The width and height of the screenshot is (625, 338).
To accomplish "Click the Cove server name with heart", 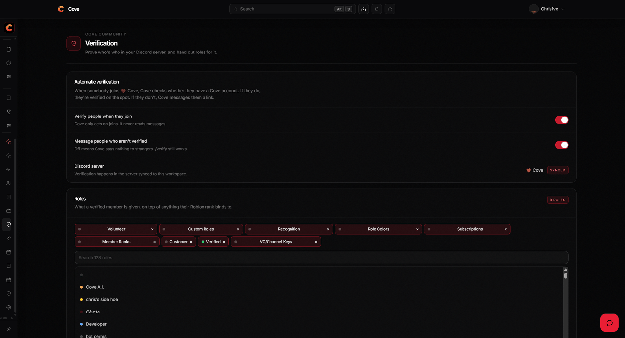I will (x=534, y=170).
